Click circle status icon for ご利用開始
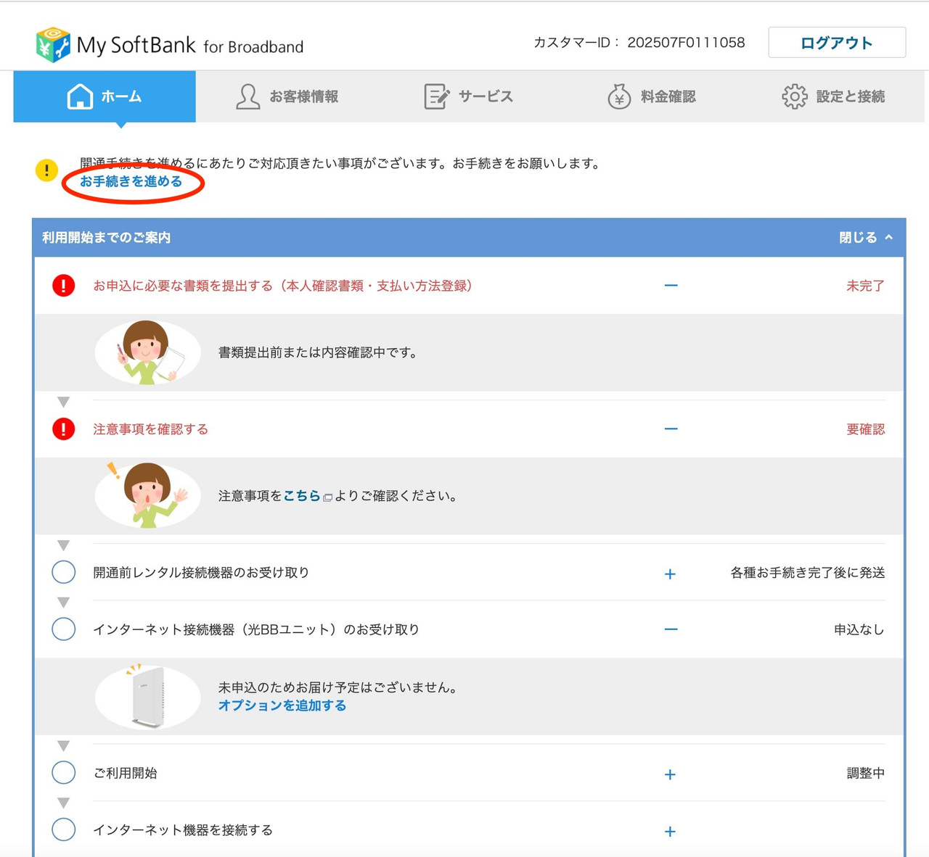The width and height of the screenshot is (929, 857). 64,772
